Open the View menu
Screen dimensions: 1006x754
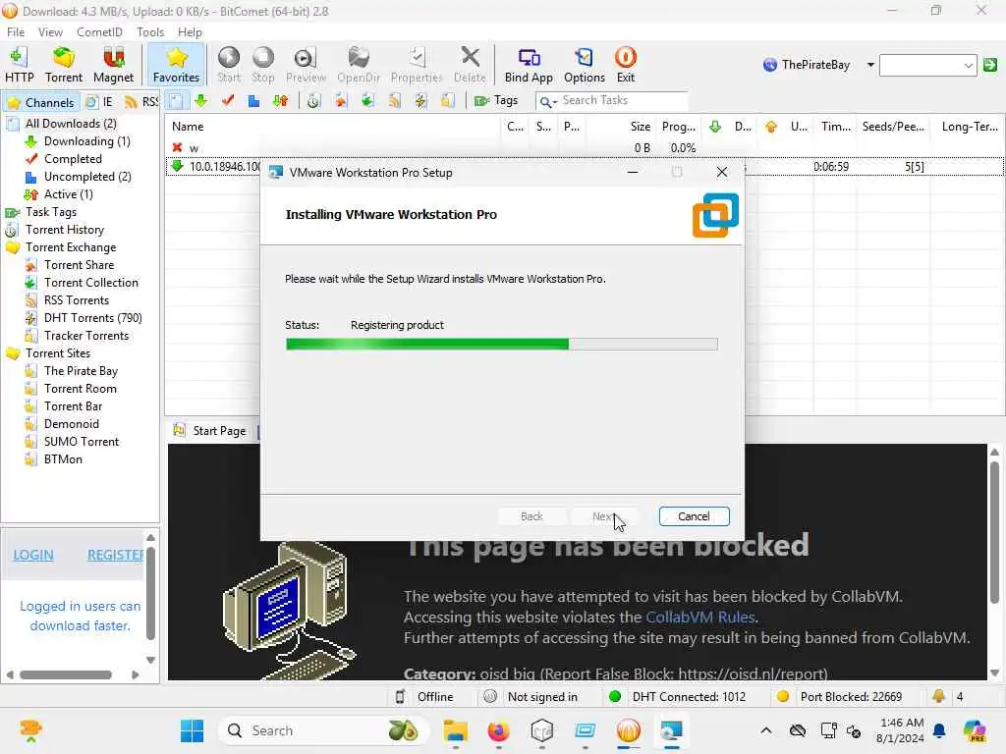pos(50,32)
